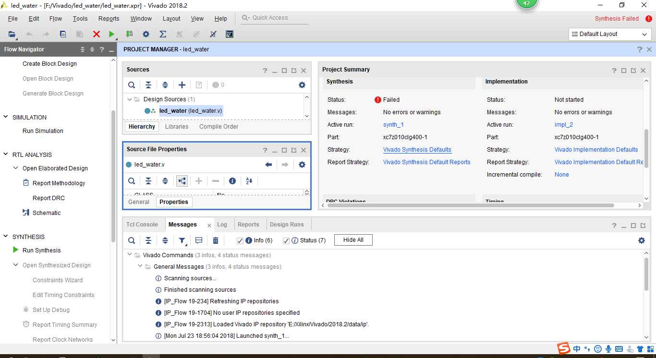Image resolution: width=656 pixels, height=358 pixels.
Task: Switch to the Libraries tab
Action: (x=177, y=127)
